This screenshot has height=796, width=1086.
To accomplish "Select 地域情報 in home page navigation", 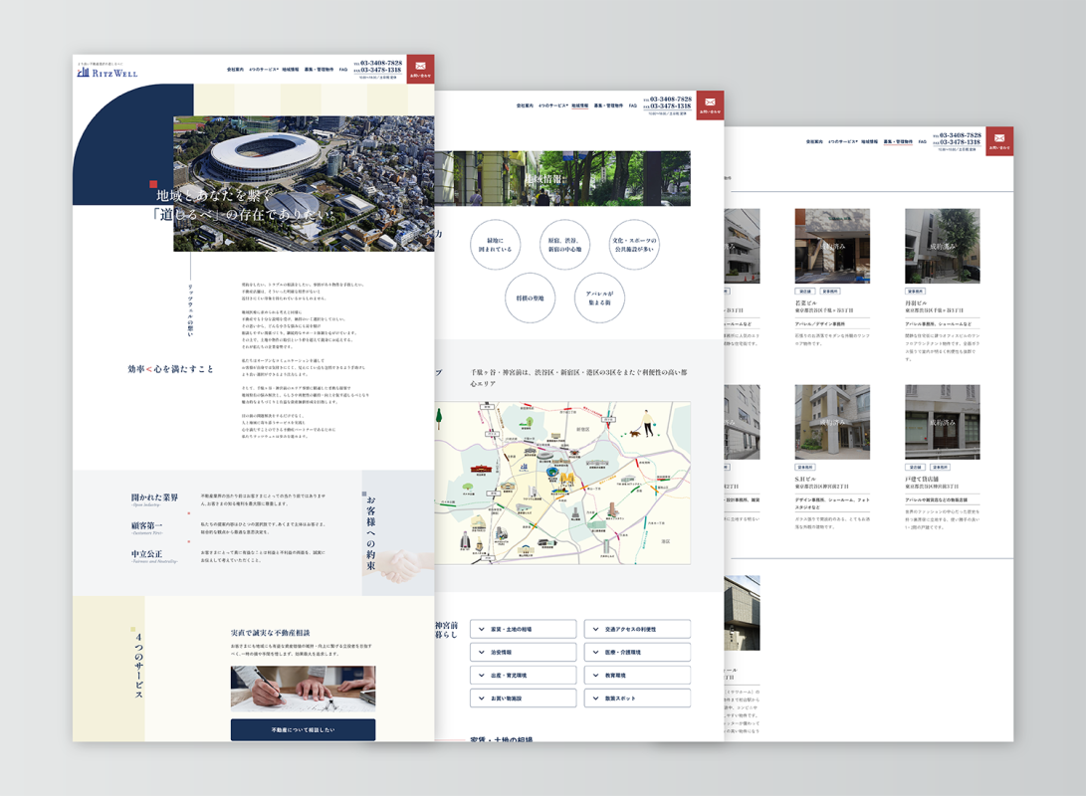I will tap(291, 70).
